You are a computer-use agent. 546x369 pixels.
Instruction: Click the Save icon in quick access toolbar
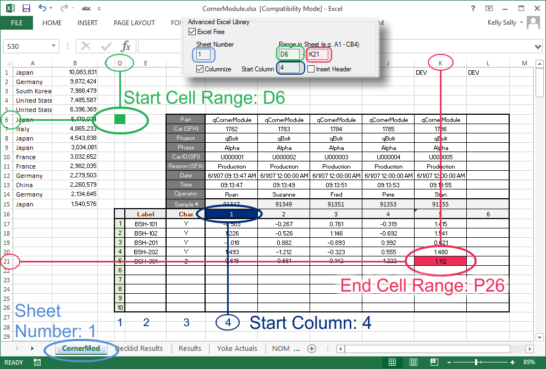click(x=26, y=8)
